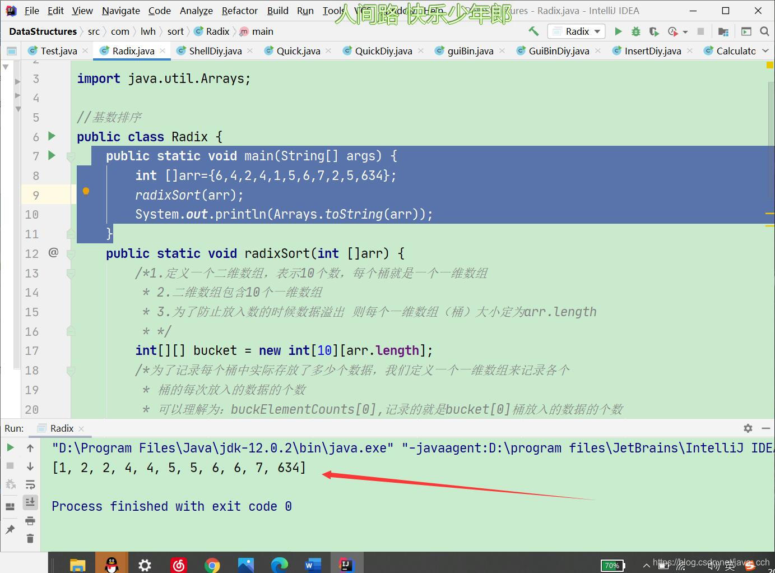The height and width of the screenshot is (573, 775).
Task: Toggle the Project tool window icon
Action: coord(11,51)
